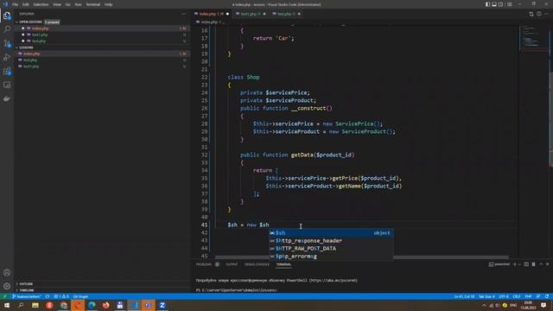
Task: Open the Source Control view
Action: coord(7,43)
